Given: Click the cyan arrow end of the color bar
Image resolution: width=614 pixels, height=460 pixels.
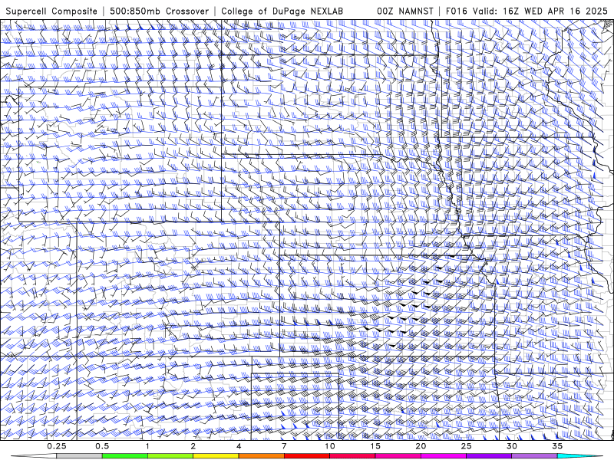Looking at the screenshot, I should pos(580,456).
